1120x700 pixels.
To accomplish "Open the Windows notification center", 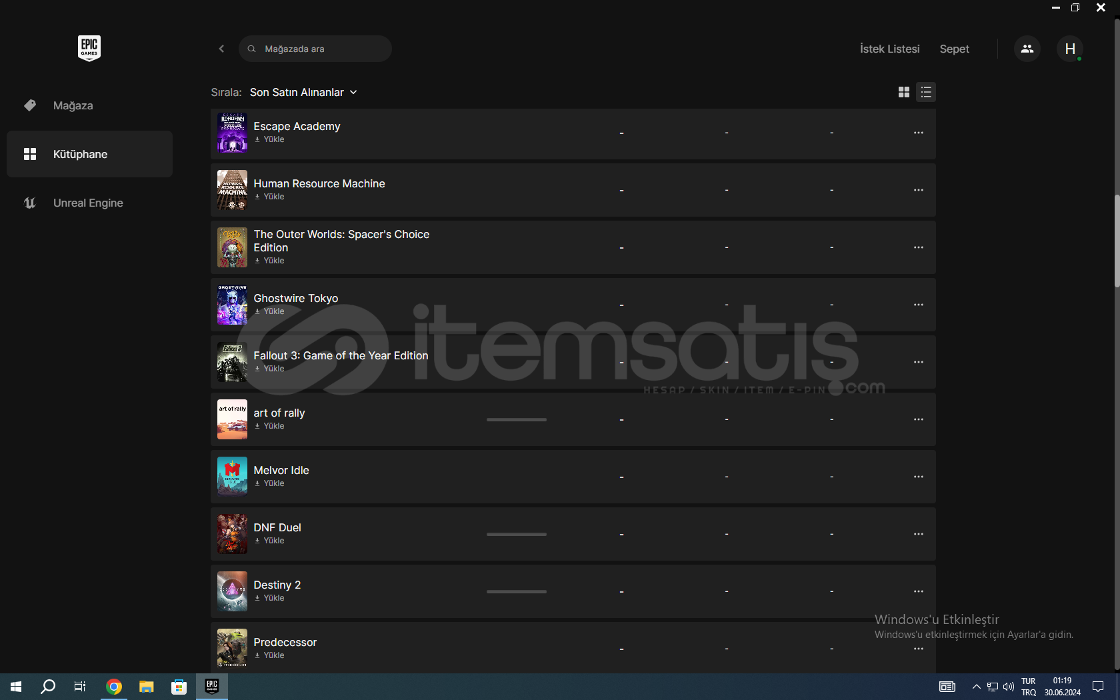I will click(x=1098, y=687).
